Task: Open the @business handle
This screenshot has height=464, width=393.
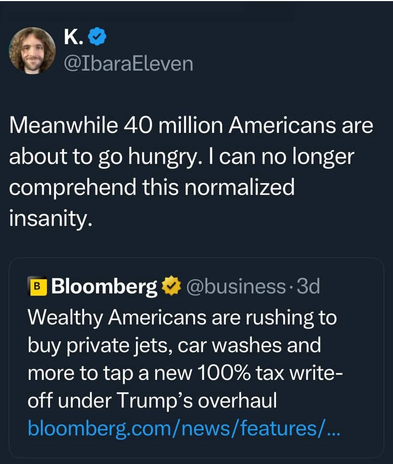Action: (x=236, y=286)
